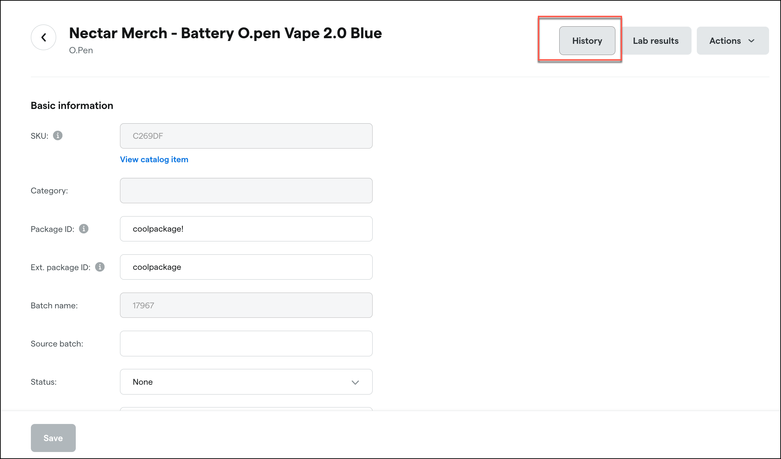The image size is (781, 459).
Task: Click the Basic information heading
Action: tap(72, 105)
